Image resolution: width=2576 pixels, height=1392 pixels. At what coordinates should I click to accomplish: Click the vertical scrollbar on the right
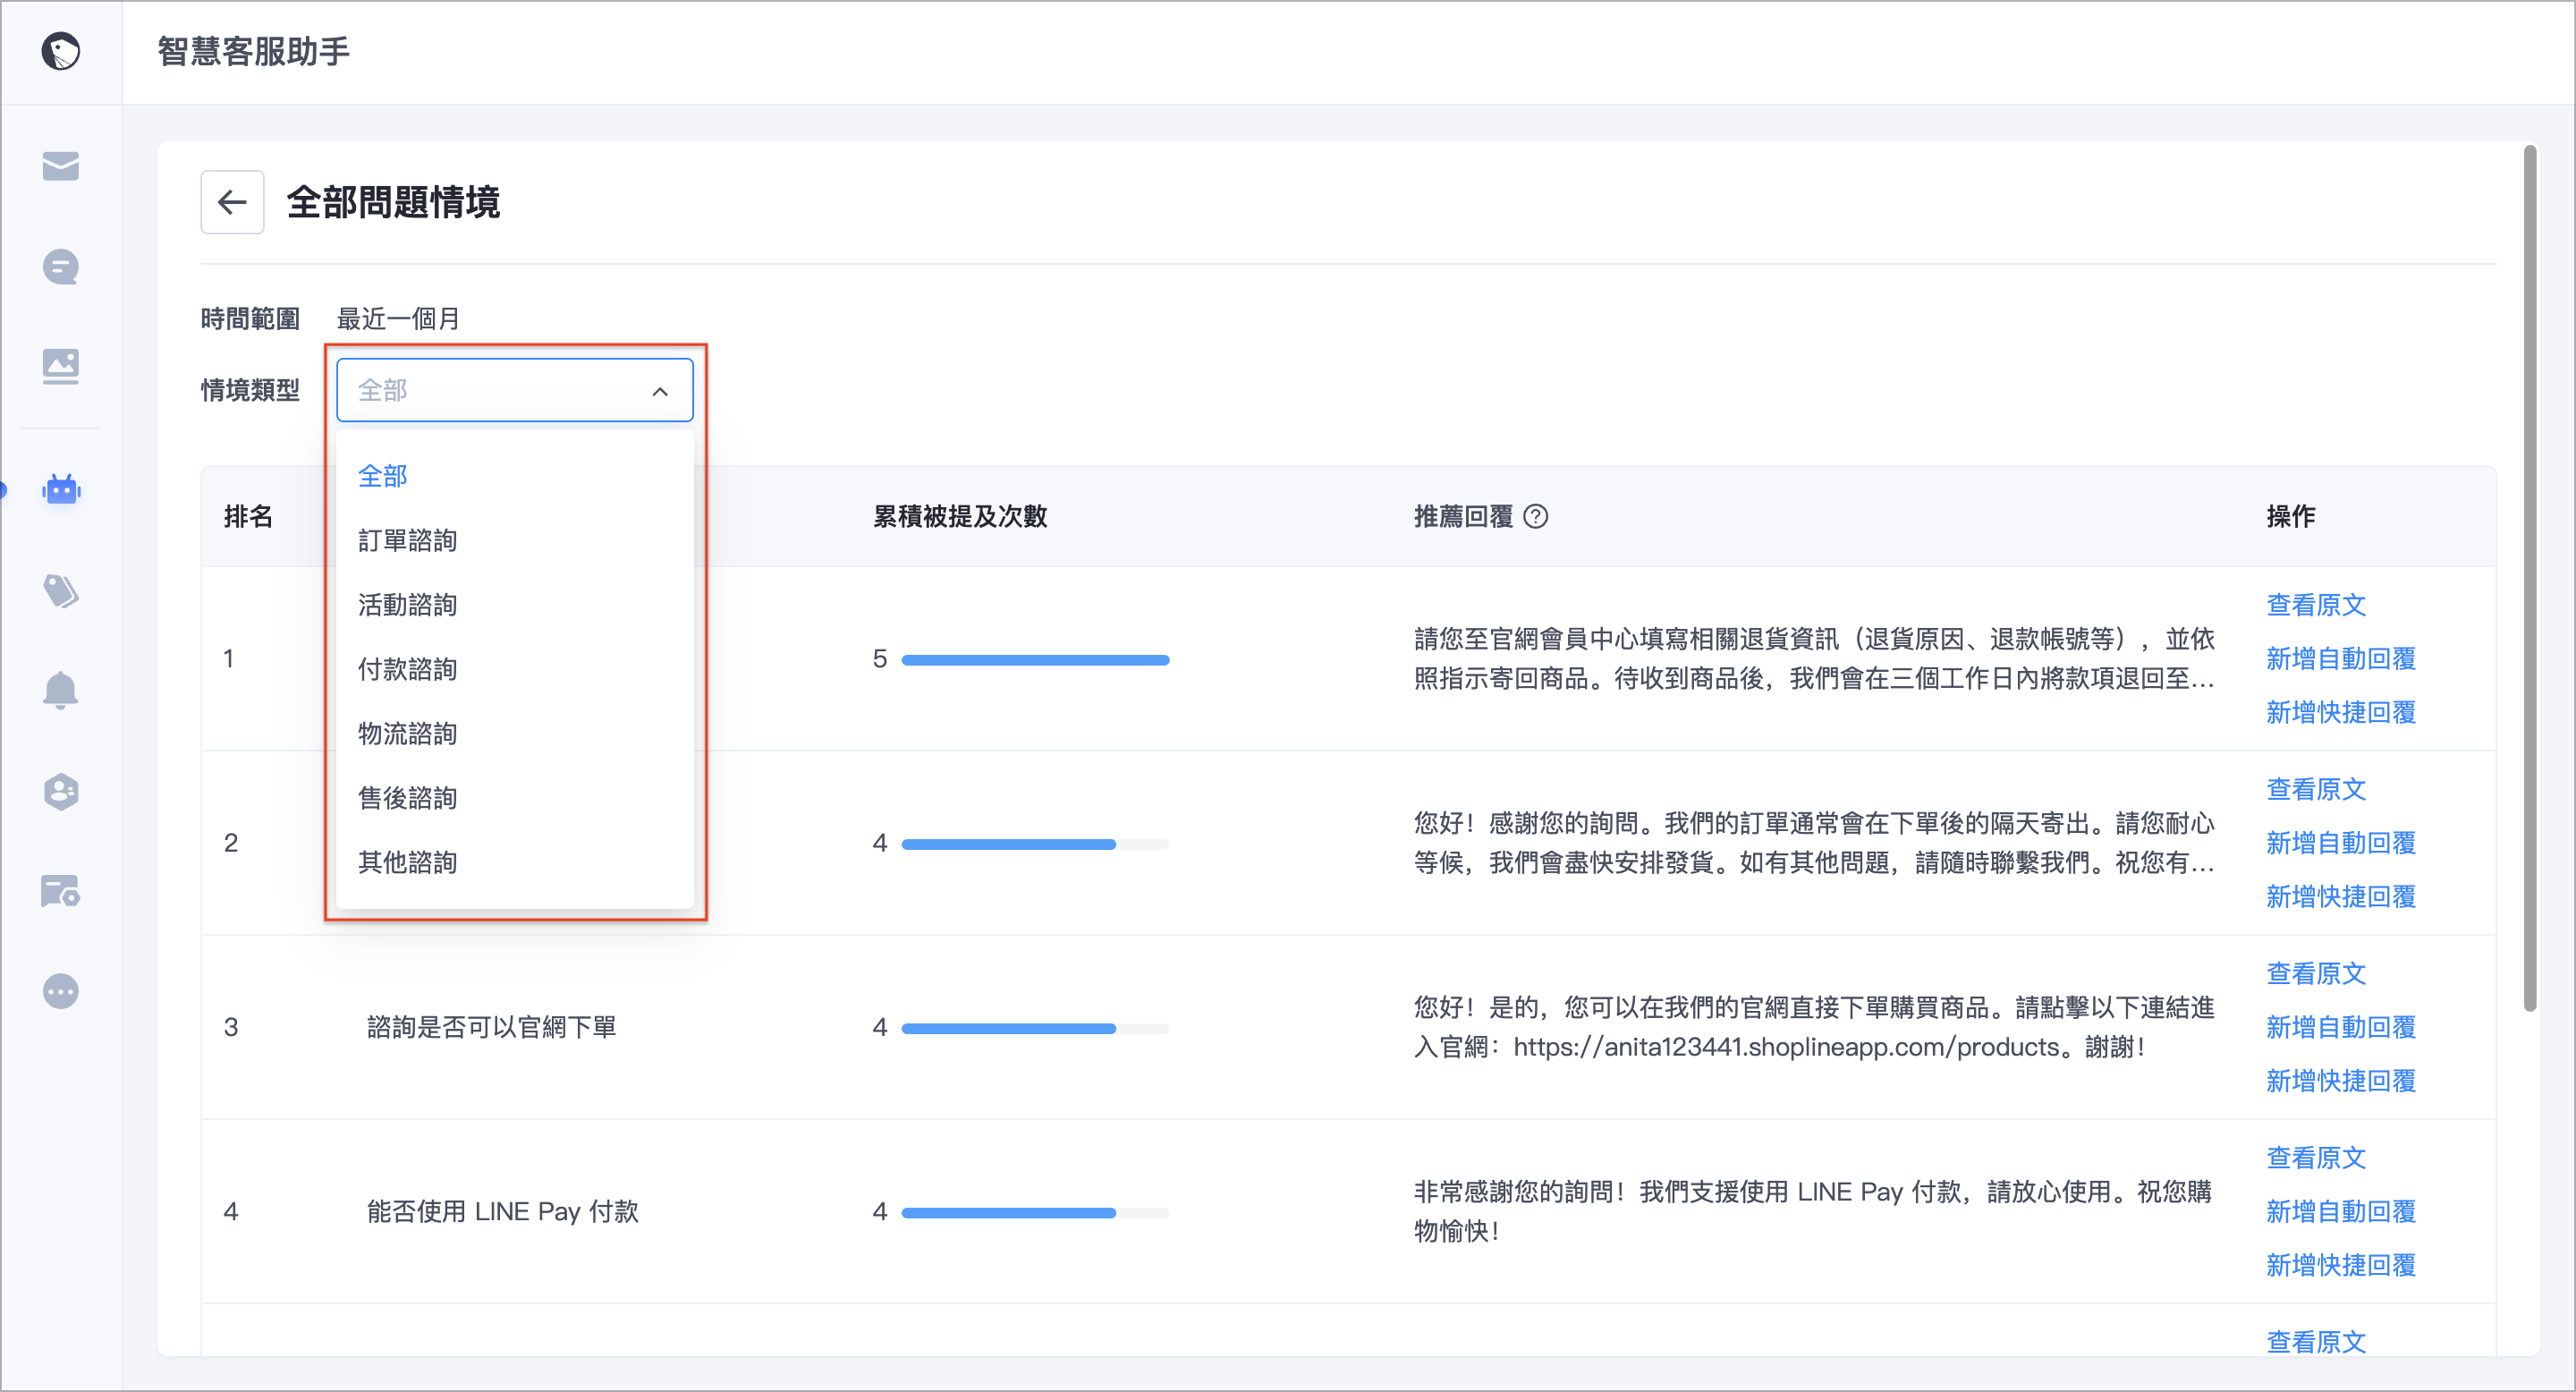pyautogui.click(x=2529, y=578)
